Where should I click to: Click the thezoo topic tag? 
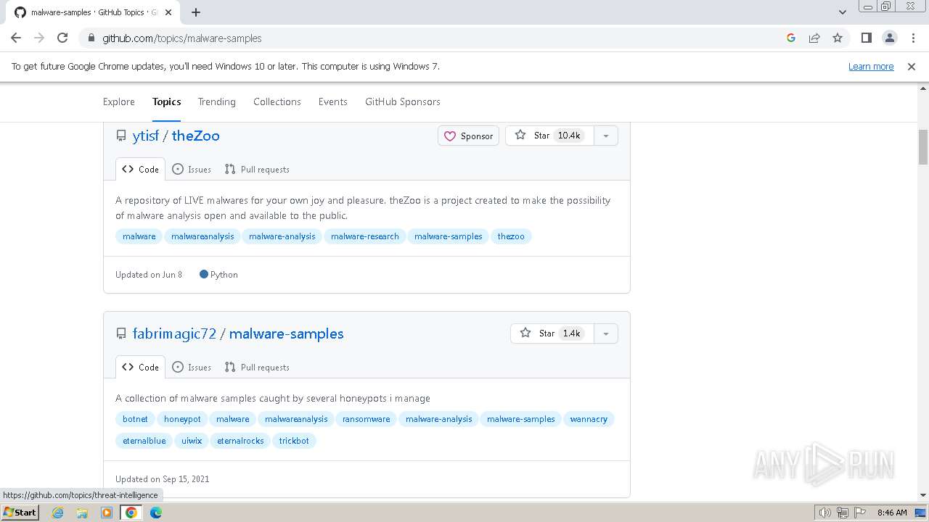[511, 236]
